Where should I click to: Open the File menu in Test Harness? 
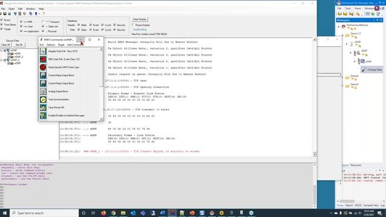pyautogui.click(x=3, y=9)
